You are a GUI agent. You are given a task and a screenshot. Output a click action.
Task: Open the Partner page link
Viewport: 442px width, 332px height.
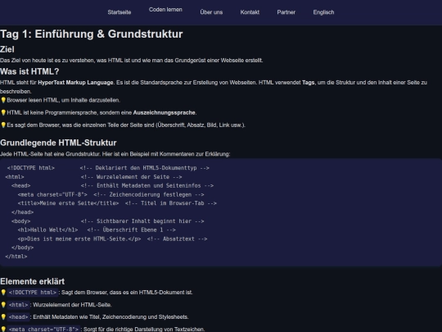point(286,12)
